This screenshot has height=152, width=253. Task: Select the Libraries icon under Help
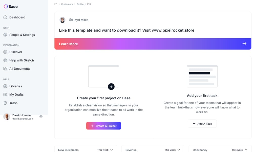tap(6, 86)
